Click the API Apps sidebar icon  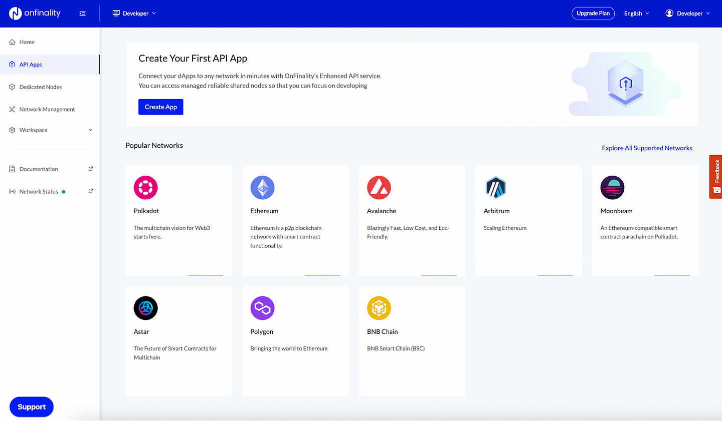click(x=12, y=65)
